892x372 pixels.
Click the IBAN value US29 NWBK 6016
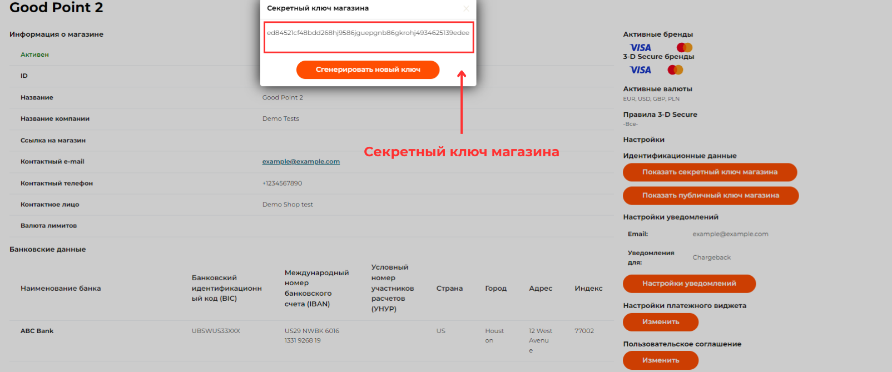311,331
